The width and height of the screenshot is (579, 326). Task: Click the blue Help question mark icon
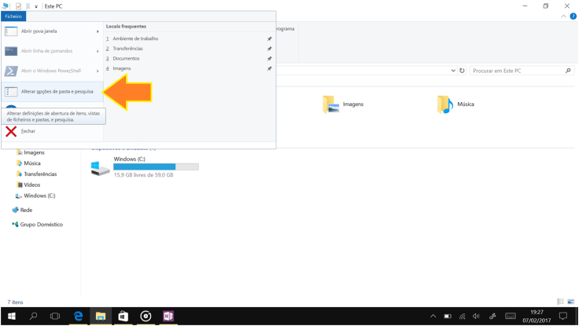pyautogui.click(x=573, y=16)
